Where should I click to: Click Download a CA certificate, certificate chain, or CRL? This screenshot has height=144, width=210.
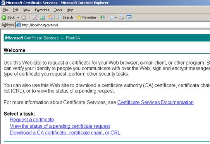pos(65,133)
